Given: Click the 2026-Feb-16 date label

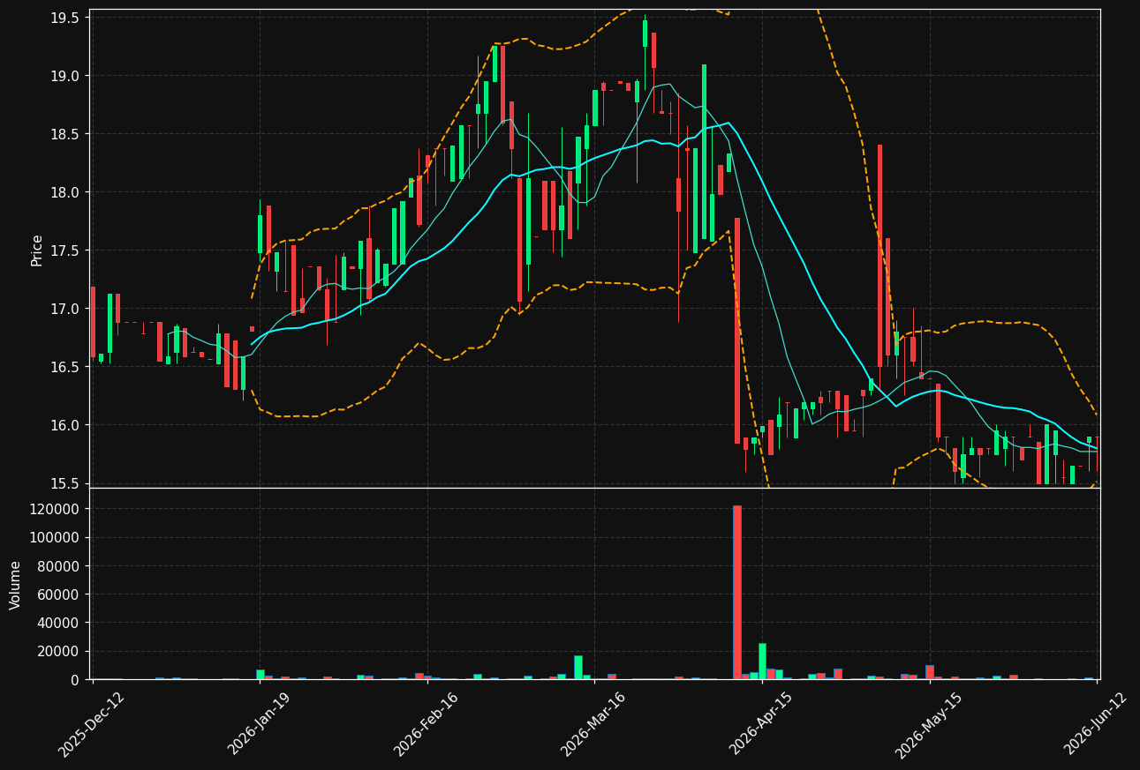Looking at the screenshot, I should pyautogui.click(x=426, y=724).
